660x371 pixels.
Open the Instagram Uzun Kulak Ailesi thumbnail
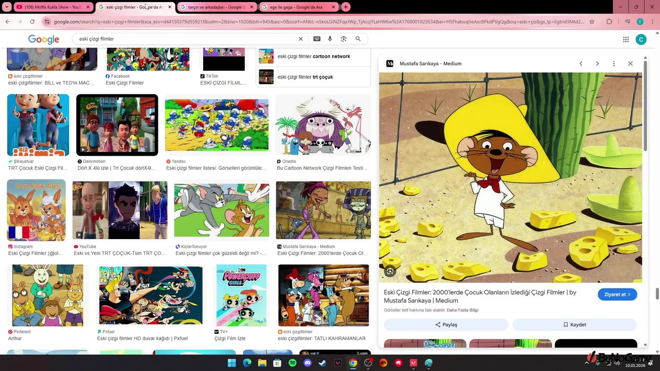[x=36, y=210]
